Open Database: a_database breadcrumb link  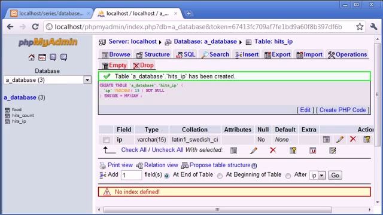pyautogui.click(x=205, y=41)
